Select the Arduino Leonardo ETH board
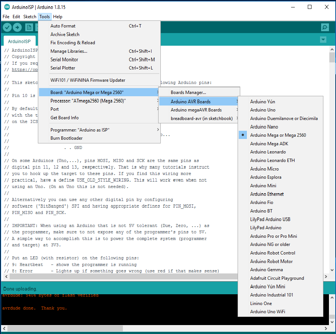 [x=281, y=160]
